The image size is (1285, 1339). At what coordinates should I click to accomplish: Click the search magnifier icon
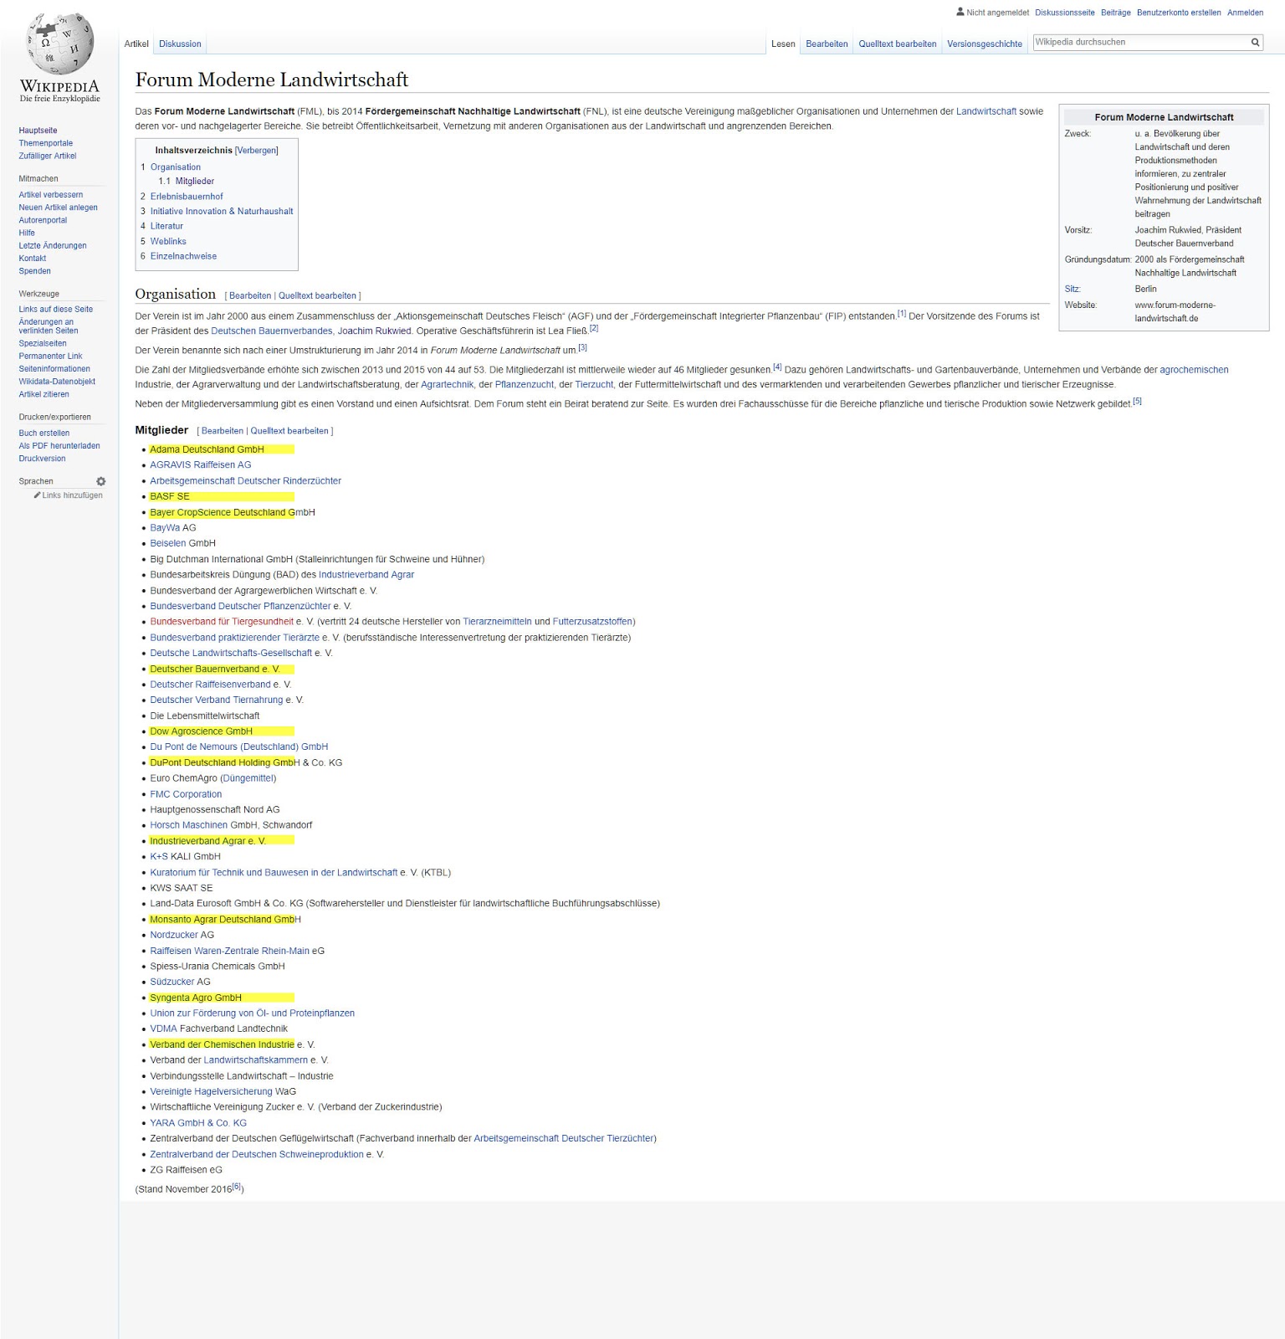[1255, 42]
